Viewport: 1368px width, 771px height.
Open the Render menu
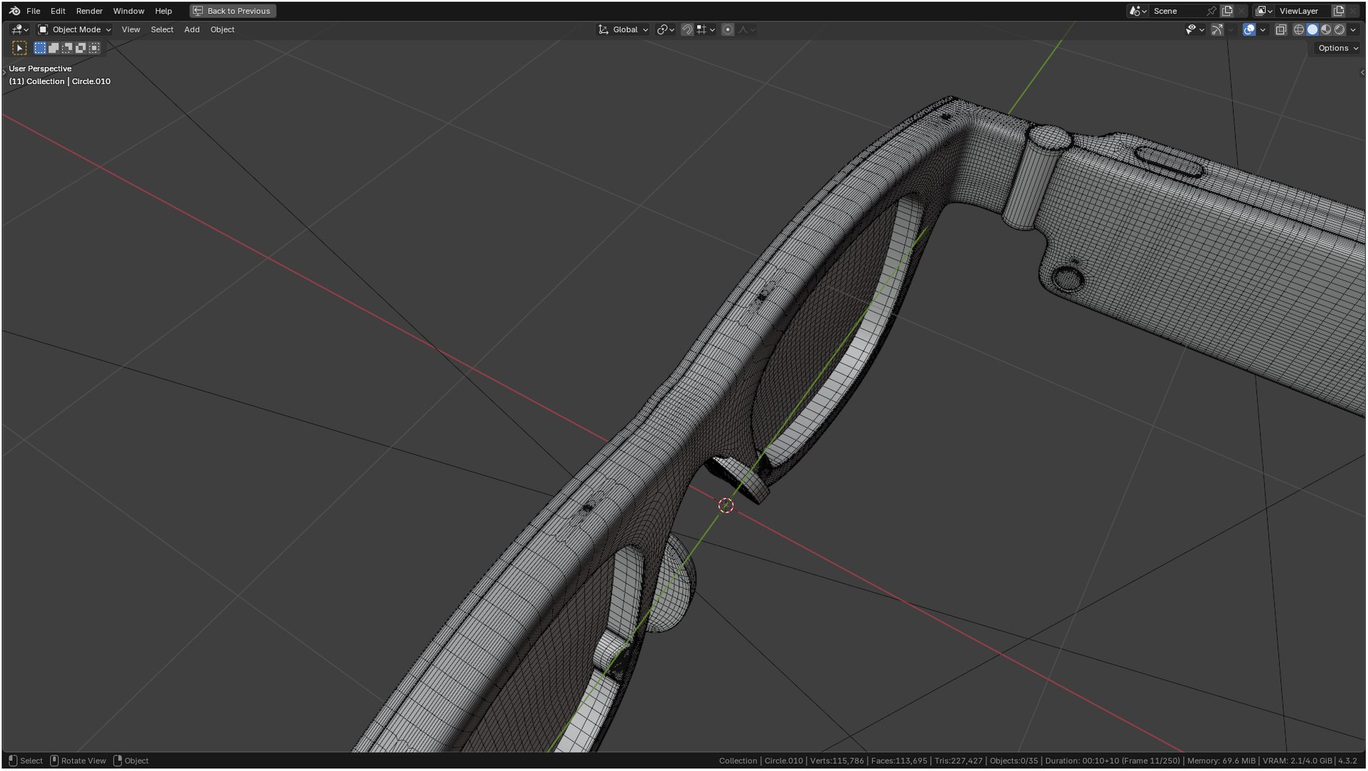point(89,11)
